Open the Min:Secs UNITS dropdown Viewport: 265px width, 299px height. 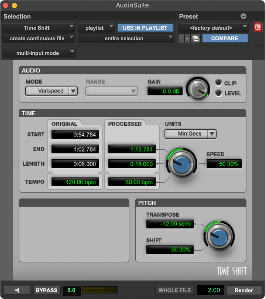pos(190,134)
